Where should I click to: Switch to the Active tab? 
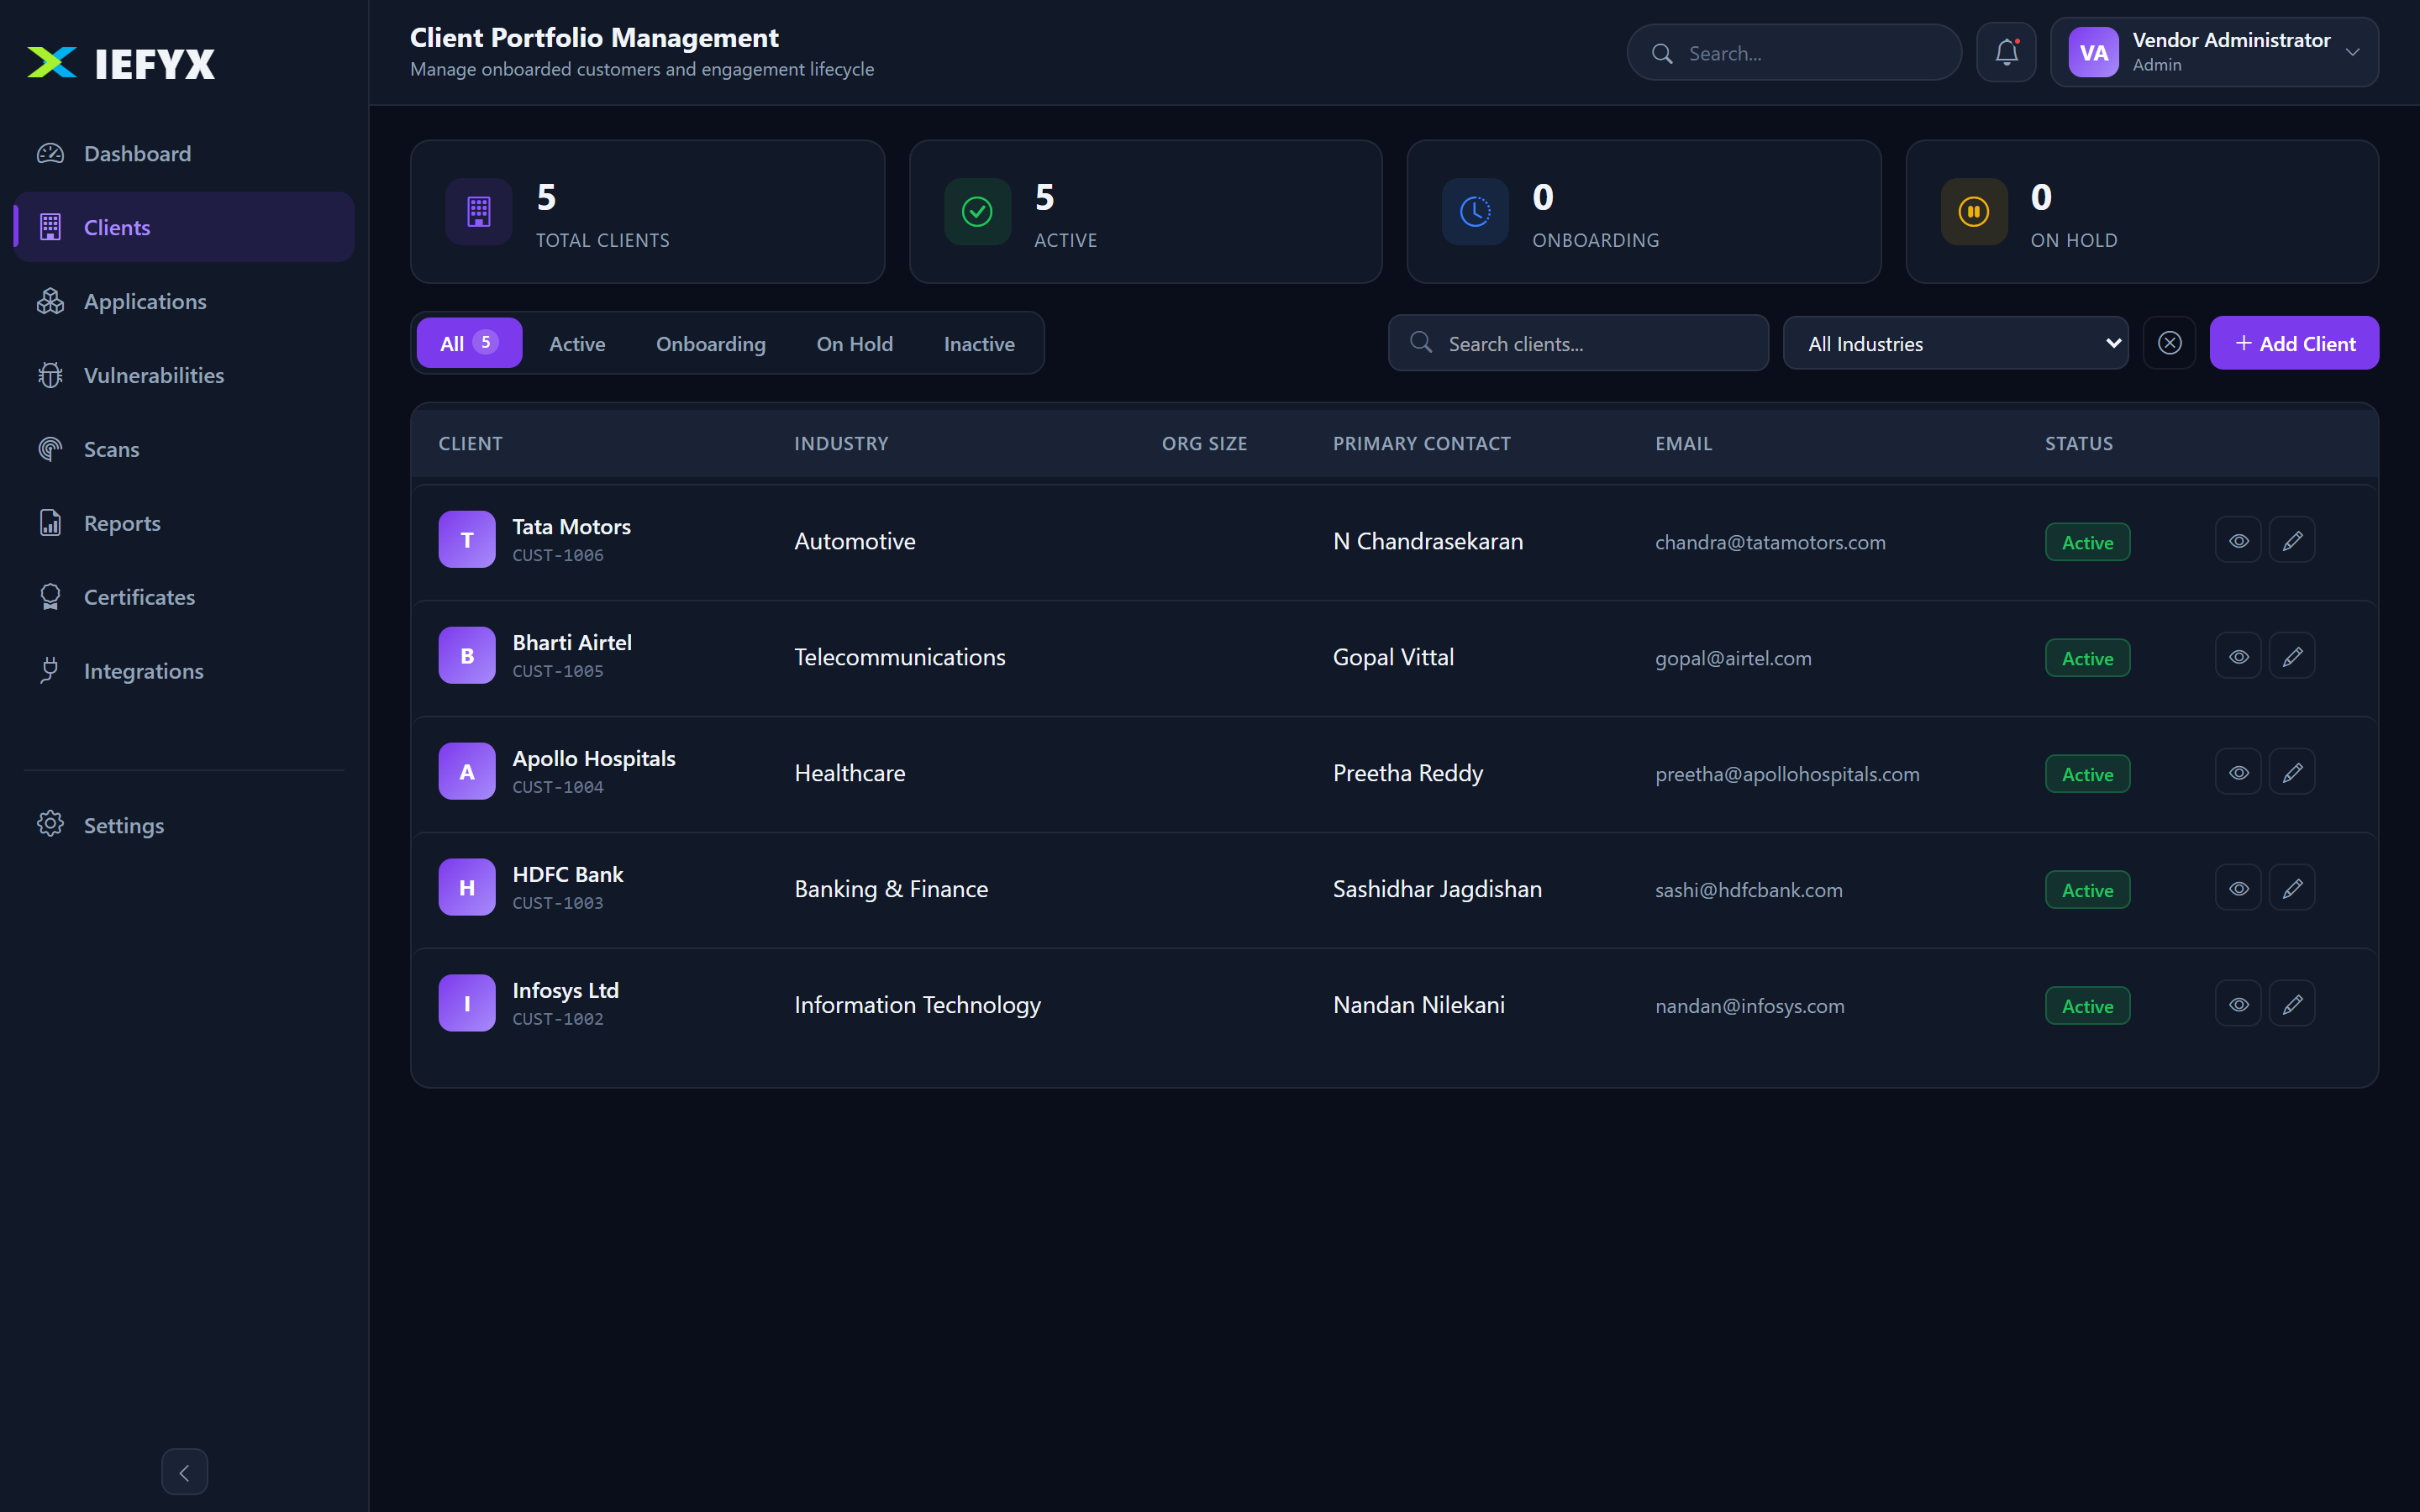577,343
